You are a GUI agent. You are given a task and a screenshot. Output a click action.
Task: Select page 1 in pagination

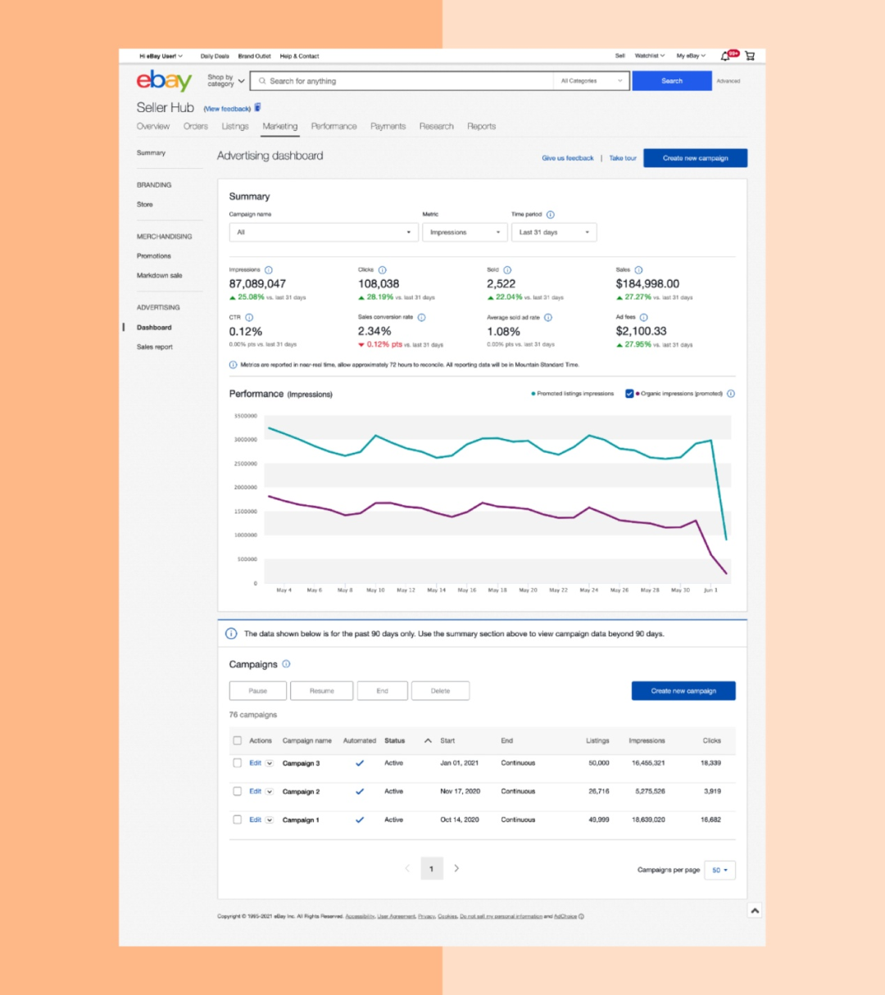pos(432,869)
